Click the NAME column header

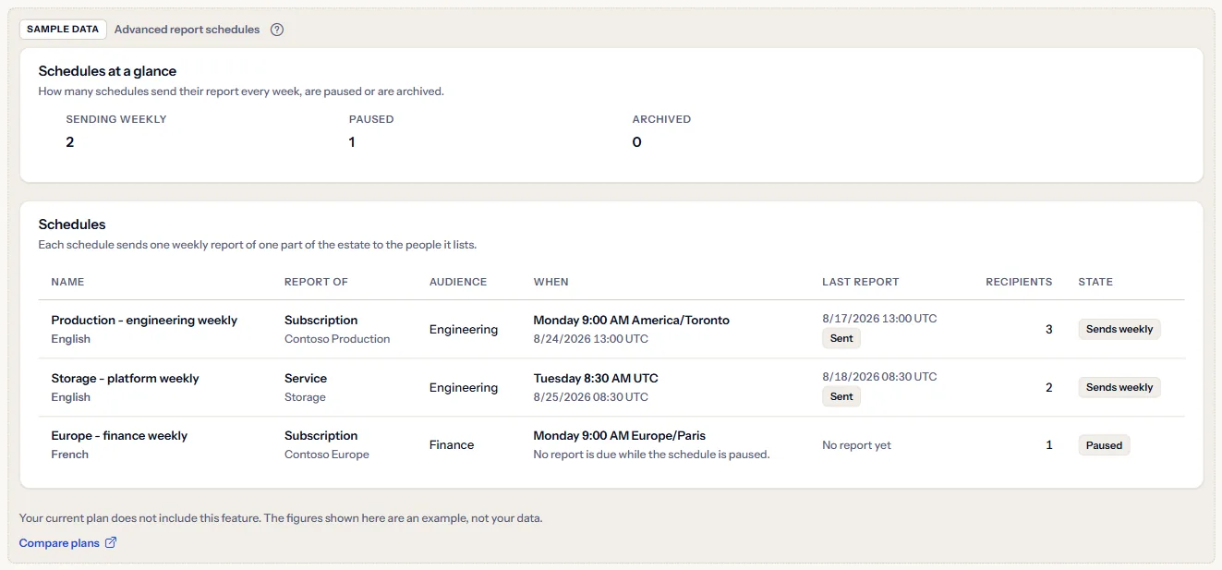(67, 282)
